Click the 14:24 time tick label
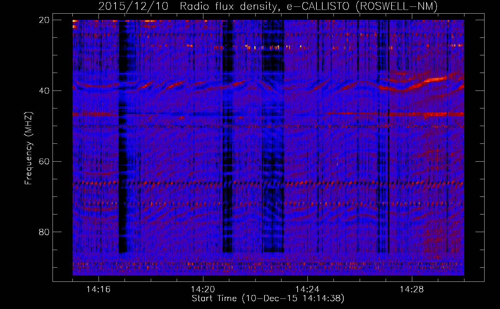The image size is (500, 309). (x=307, y=290)
